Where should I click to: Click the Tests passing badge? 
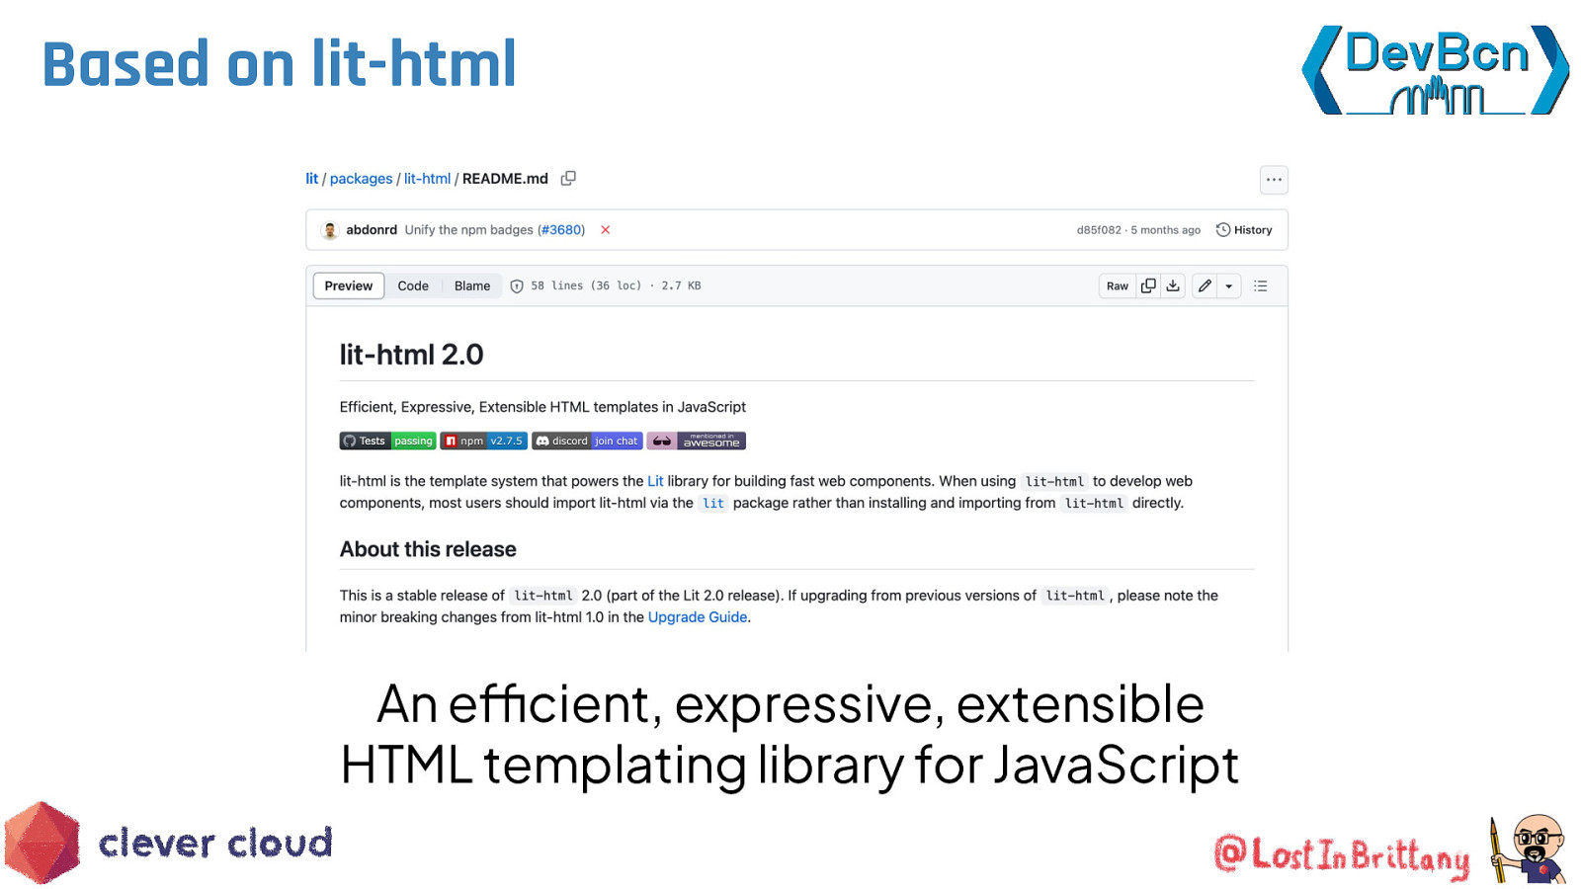click(387, 442)
